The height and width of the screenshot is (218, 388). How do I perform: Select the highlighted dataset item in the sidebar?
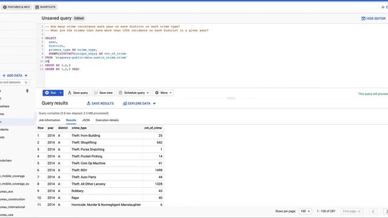pos(18,122)
